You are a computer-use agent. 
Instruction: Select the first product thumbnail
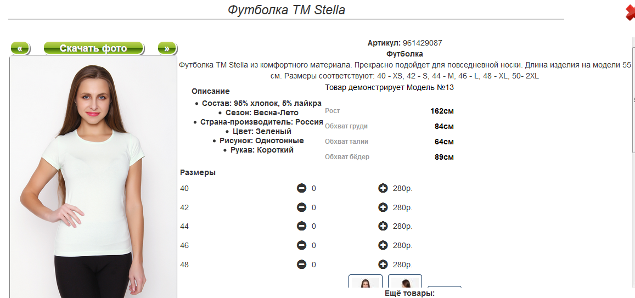tap(366, 281)
